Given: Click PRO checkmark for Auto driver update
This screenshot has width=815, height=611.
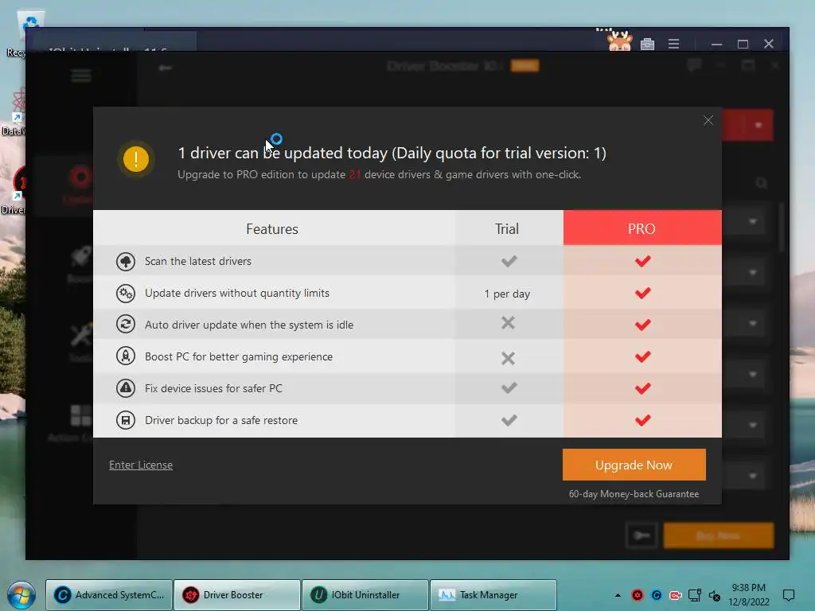Looking at the screenshot, I should coord(643,325).
